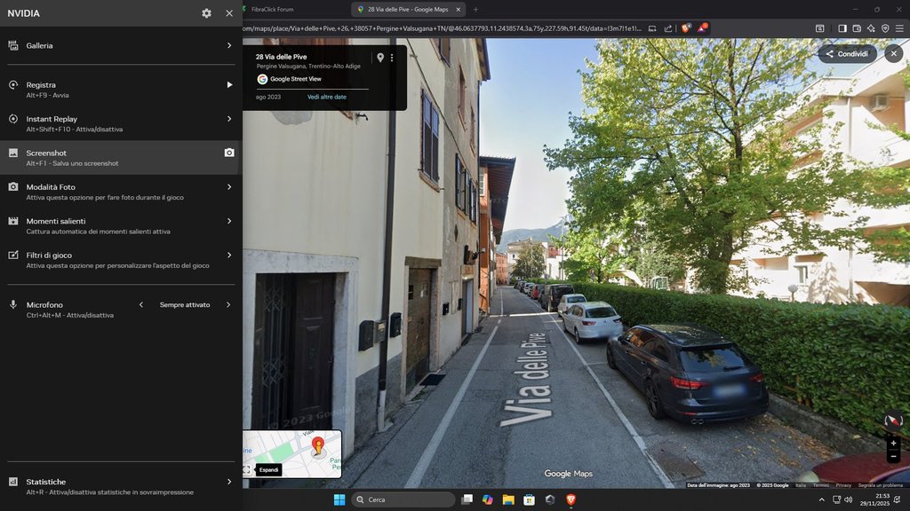Image resolution: width=910 pixels, height=511 pixels.
Task: Click the Vedi altre date link
Action: [327, 97]
